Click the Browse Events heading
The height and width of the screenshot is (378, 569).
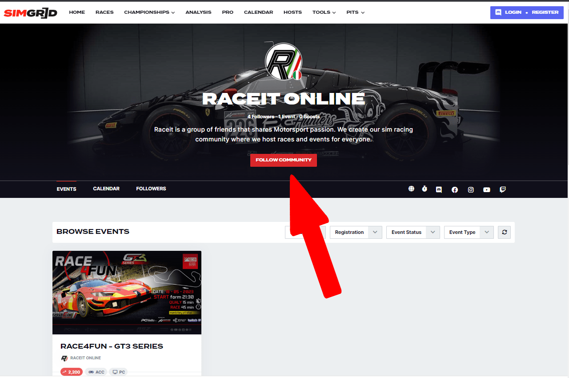93,232
